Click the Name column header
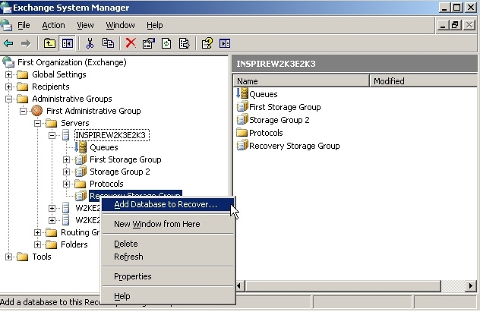Image resolution: width=480 pixels, height=312 pixels. (301, 81)
